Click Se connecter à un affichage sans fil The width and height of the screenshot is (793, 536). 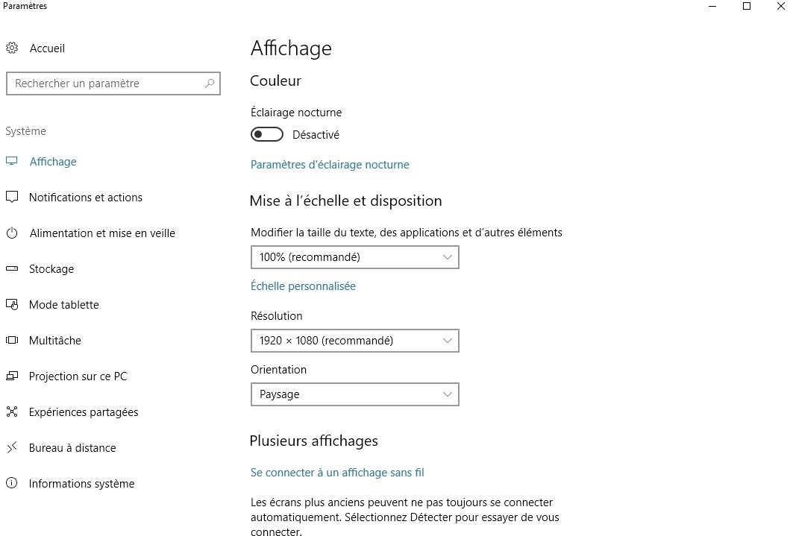click(x=337, y=473)
